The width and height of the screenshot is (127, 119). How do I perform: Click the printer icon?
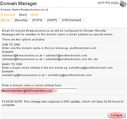tap(123, 4)
